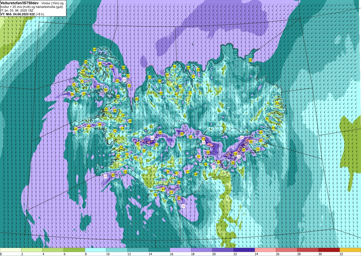Click the yellow gust label '43'

[100, 64]
